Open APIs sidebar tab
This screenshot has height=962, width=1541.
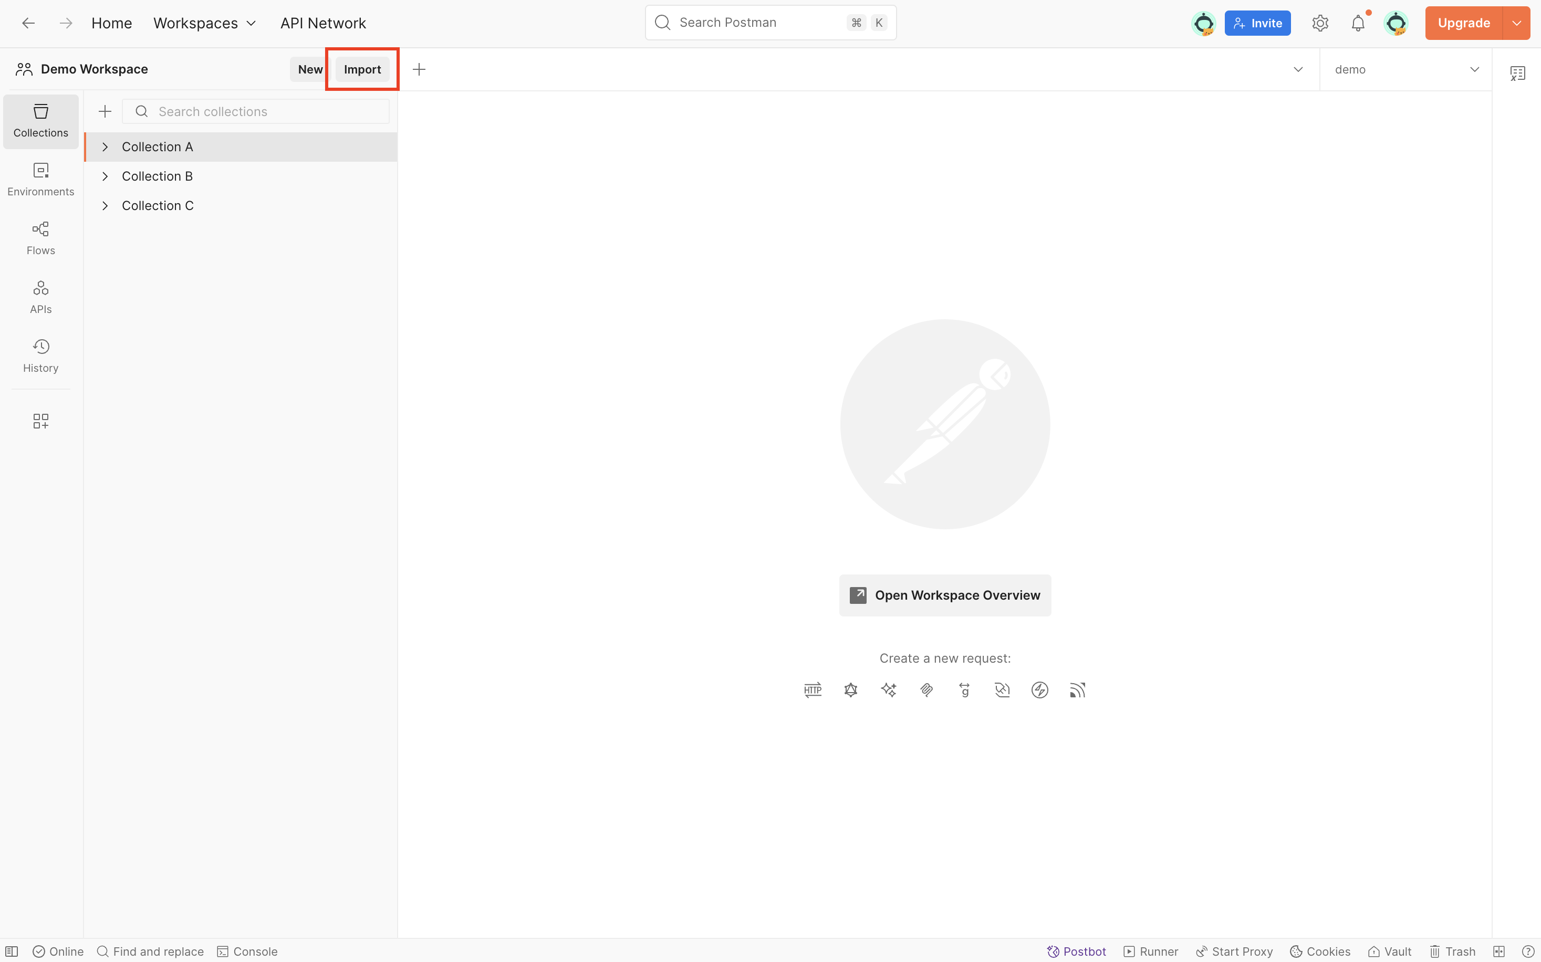[41, 297]
